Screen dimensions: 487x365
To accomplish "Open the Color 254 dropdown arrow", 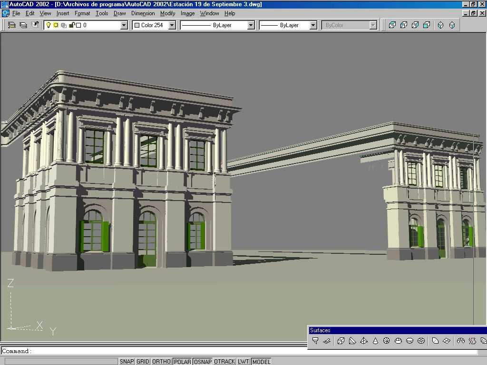I will [x=172, y=25].
